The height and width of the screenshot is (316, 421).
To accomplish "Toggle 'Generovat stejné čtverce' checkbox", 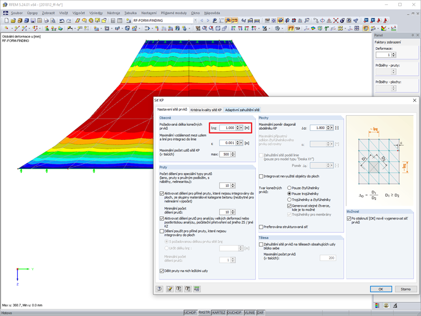I will [289, 206].
